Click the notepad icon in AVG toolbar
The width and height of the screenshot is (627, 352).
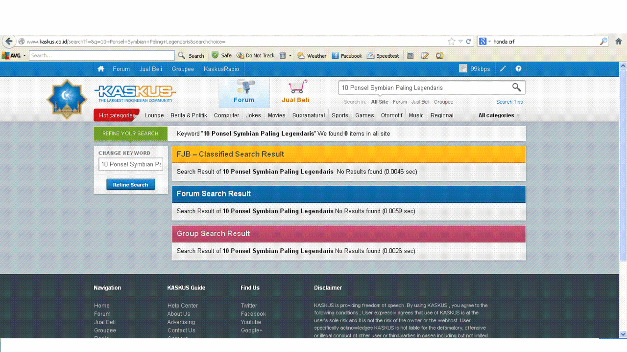click(425, 56)
